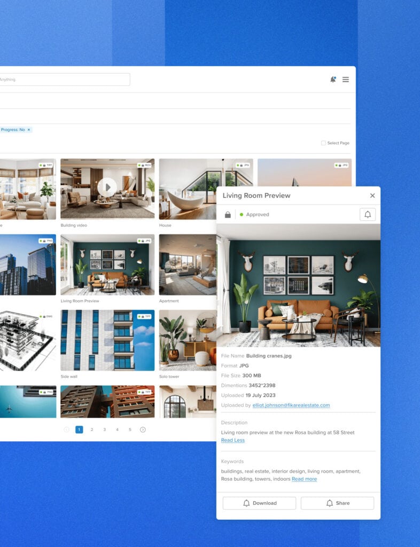Click the Share button

point(337,503)
